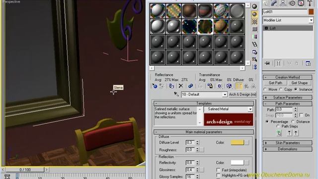Select Loft in modifier stack
Image resolution: width=318 pixels, height=179 pixels.
pyautogui.click(x=288, y=28)
